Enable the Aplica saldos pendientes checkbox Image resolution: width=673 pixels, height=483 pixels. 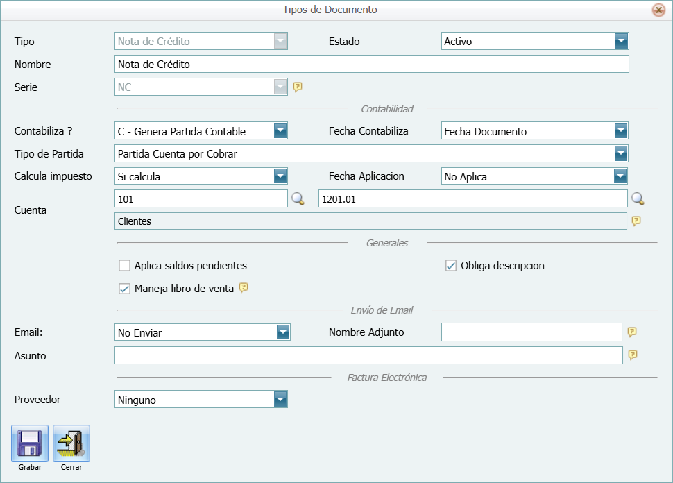[x=124, y=264]
